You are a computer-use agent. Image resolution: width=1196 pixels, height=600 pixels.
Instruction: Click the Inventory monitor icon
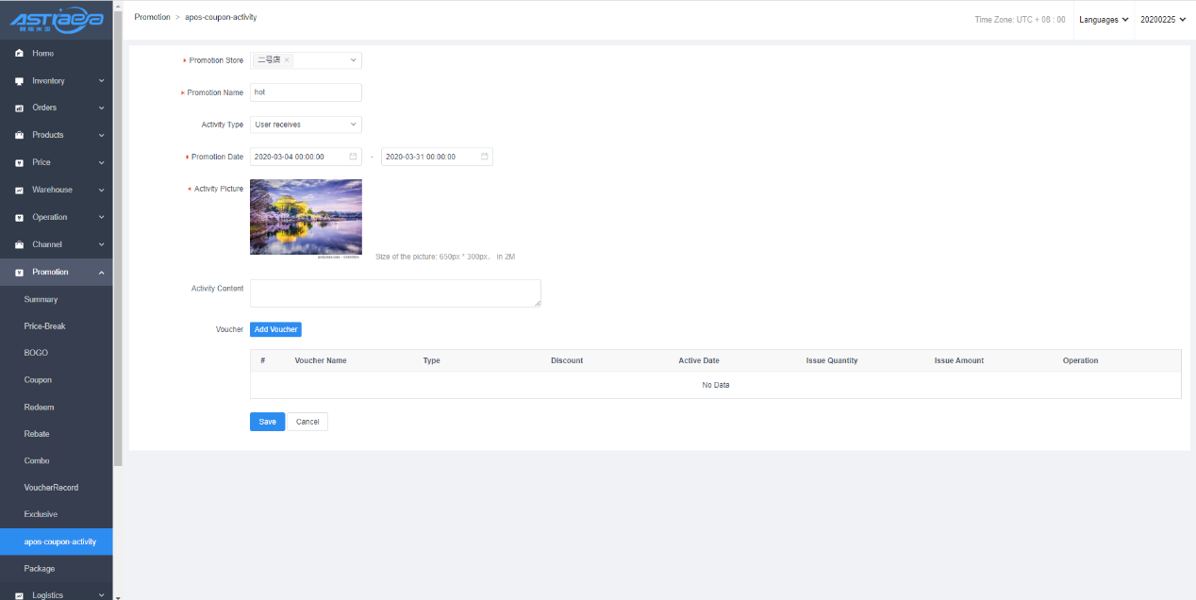[19, 81]
